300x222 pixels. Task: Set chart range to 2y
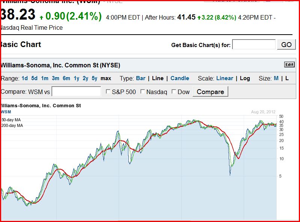[85, 79]
